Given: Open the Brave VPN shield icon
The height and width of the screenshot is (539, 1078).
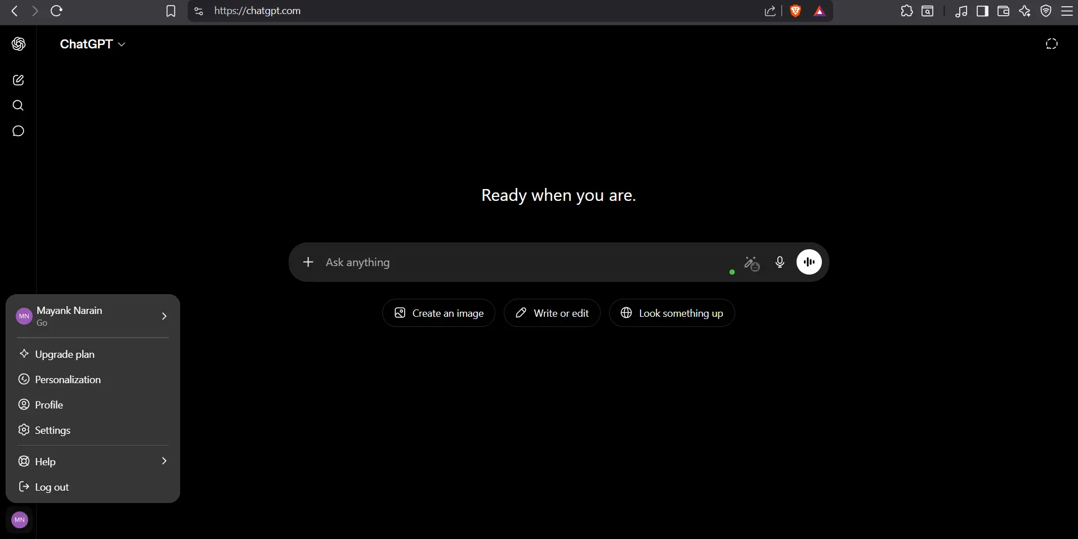Looking at the screenshot, I should pos(1046,11).
